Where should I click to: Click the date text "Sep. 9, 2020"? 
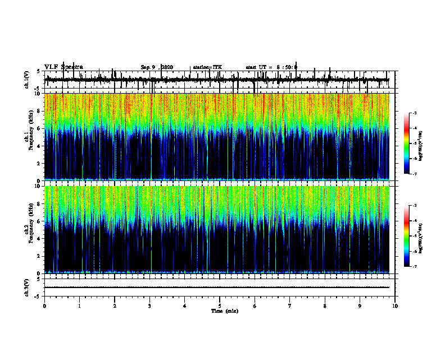[157, 67]
